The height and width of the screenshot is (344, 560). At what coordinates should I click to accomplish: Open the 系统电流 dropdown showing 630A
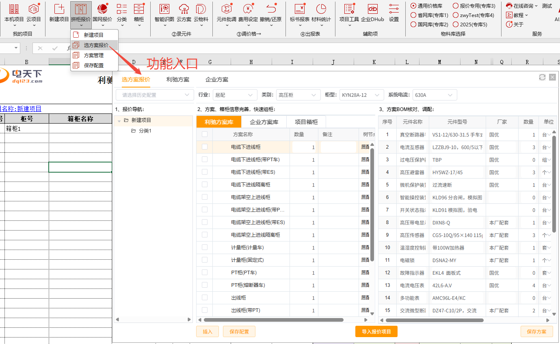435,95
